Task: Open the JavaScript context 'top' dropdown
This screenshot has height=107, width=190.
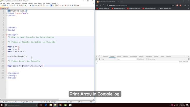Action: 108,59
